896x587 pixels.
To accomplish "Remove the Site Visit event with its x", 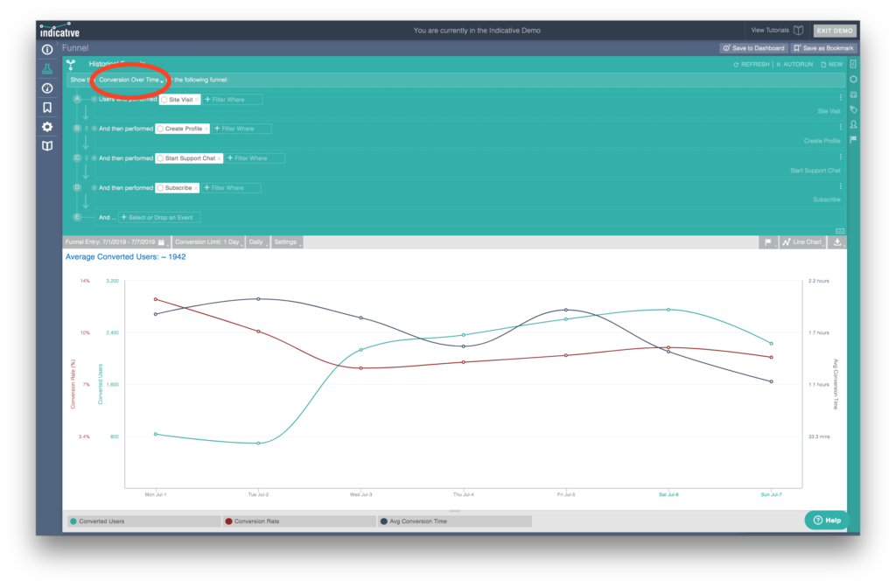I will (x=197, y=100).
